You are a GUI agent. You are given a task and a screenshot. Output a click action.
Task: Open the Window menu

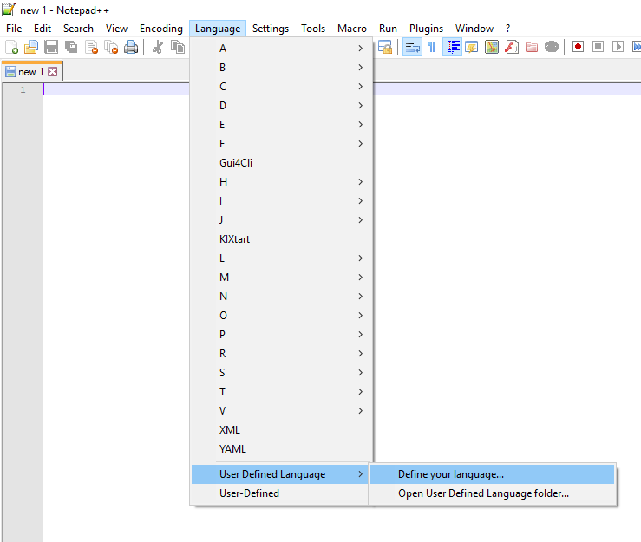pos(474,29)
